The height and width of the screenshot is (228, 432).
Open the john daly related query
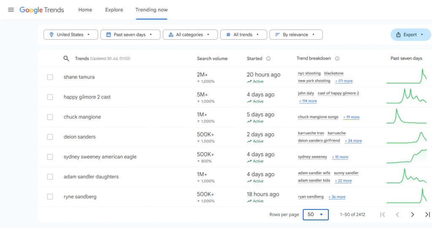[306, 93]
